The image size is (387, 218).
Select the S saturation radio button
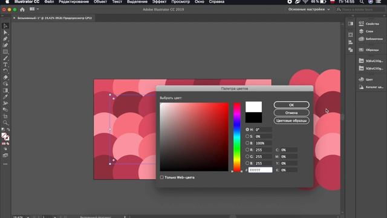pyautogui.click(x=247, y=136)
